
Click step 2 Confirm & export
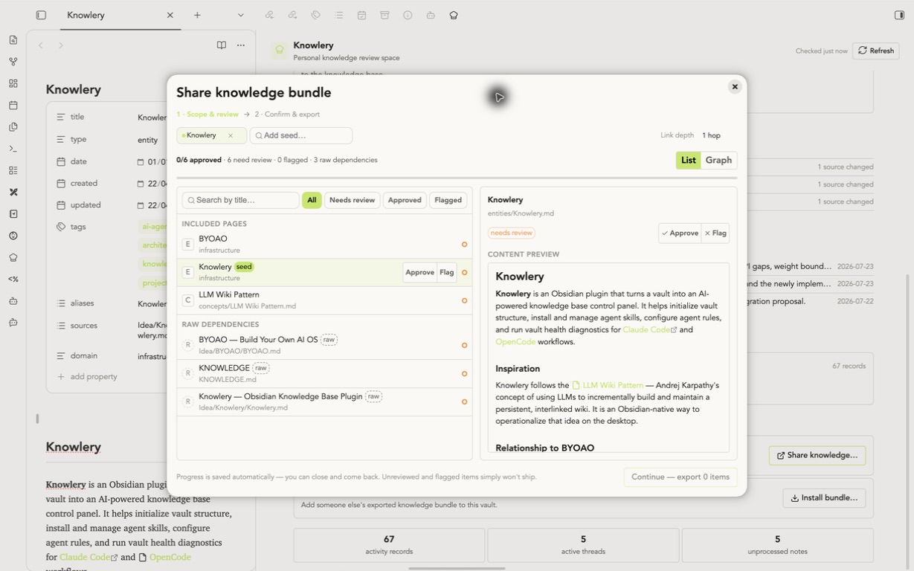pyautogui.click(x=287, y=114)
